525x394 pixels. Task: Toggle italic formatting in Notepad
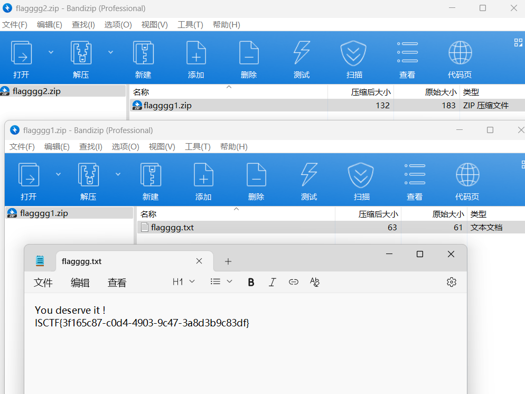[273, 282]
